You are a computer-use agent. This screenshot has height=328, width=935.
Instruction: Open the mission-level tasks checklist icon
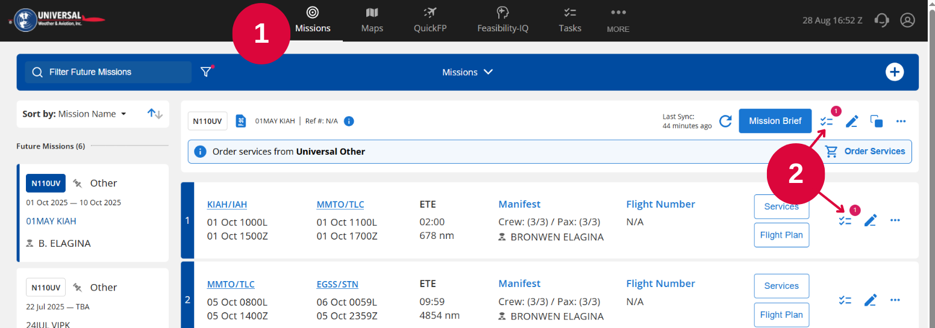827,122
